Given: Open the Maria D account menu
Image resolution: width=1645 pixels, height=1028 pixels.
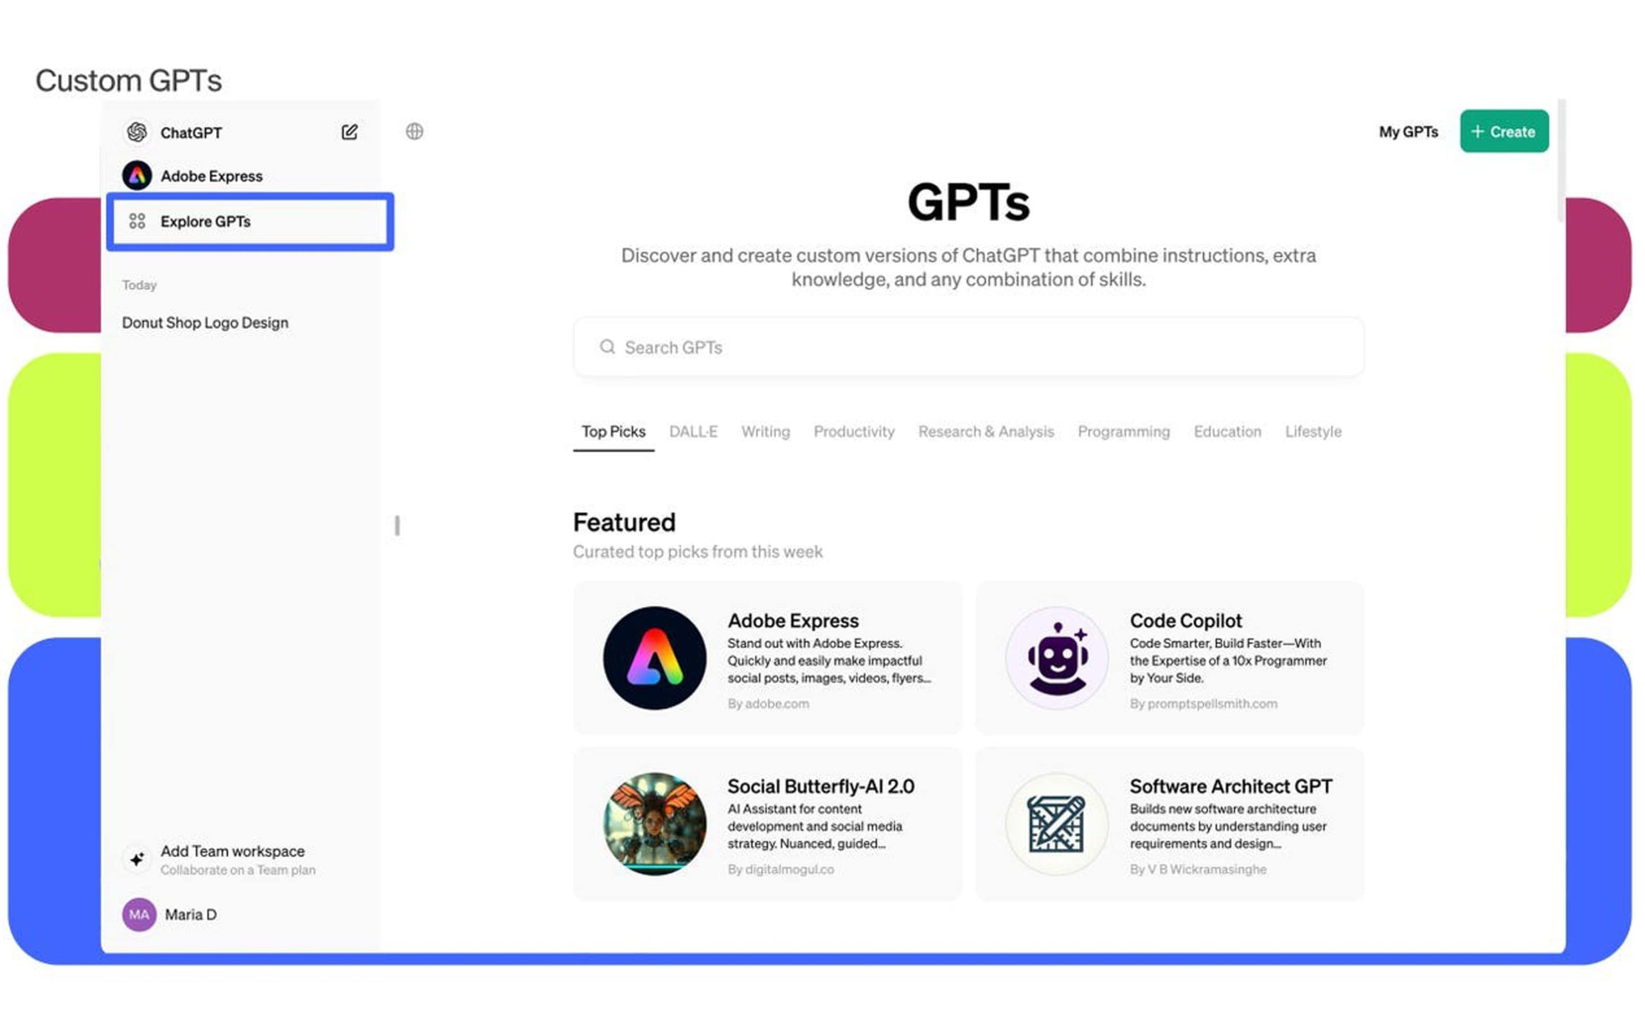Looking at the screenshot, I should [x=190, y=914].
